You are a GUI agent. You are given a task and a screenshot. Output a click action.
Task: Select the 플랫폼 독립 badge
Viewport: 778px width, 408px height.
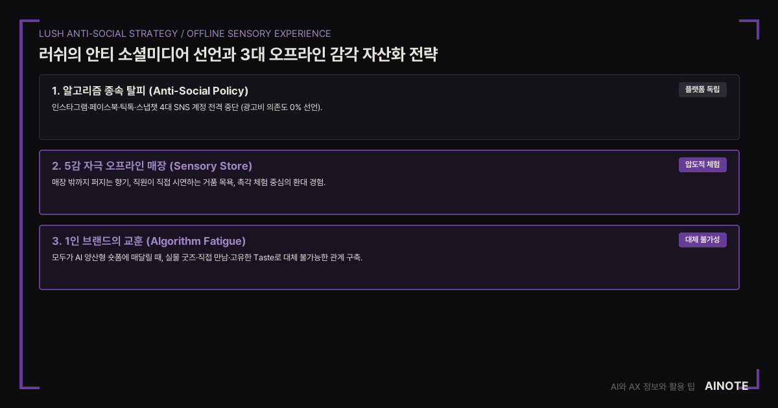coord(703,89)
